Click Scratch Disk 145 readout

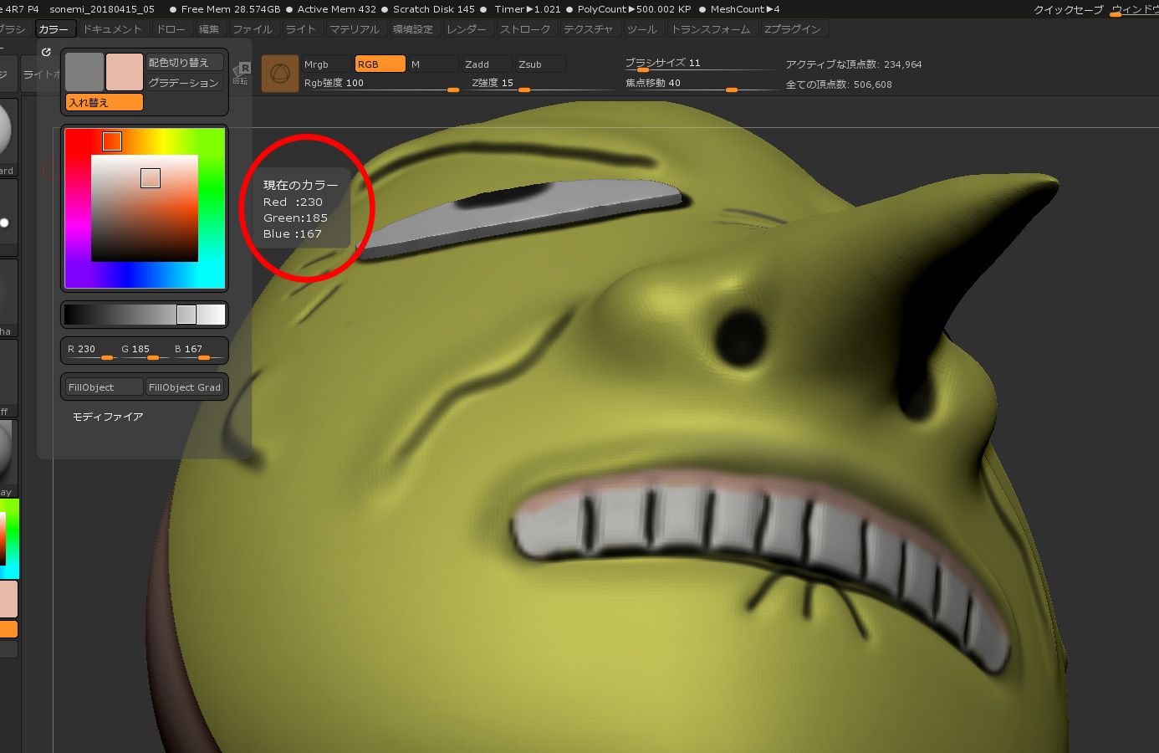coord(434,9)
